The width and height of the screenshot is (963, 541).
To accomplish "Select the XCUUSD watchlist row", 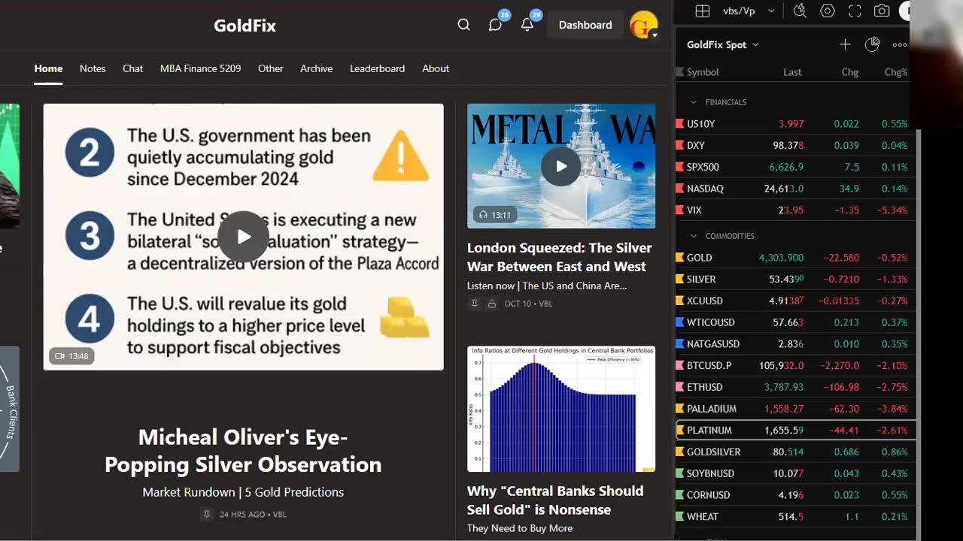I will [x=795, y=301].
